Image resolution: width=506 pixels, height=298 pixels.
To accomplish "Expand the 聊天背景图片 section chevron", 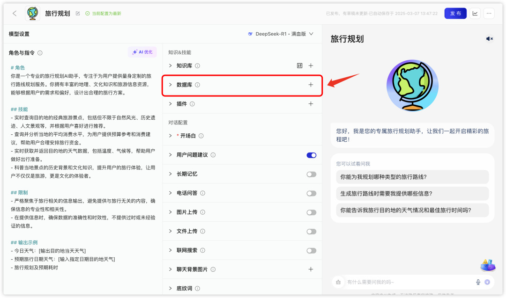I will coord(171,269).
